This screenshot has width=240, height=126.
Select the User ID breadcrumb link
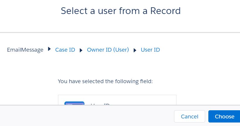(150, 50)
